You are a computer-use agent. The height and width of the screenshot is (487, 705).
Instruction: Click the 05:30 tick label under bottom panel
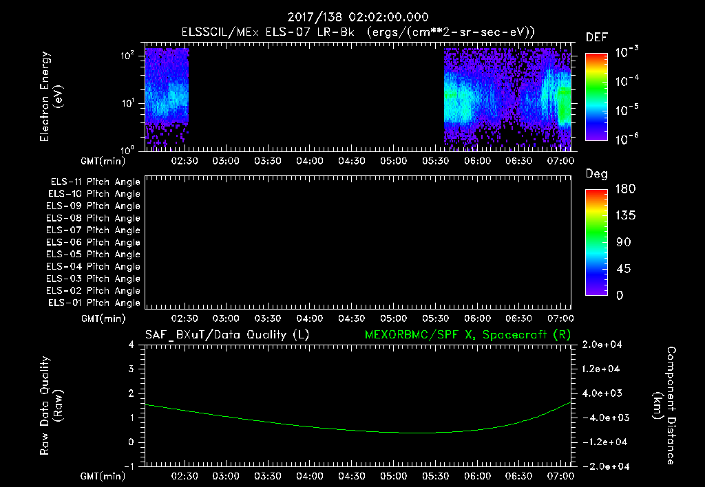tap(435, 476)
